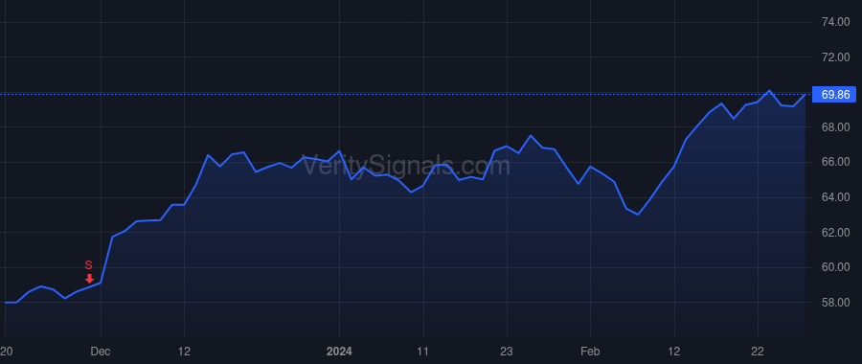Viewport: 862px width, 364px height.
Task: Click the 2024 year axis label
Action: [x=339, y=352]
